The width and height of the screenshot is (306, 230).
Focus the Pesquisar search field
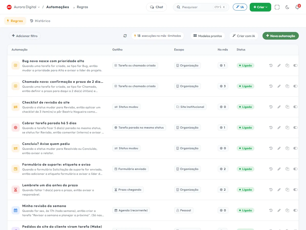[x=201, y=7]
